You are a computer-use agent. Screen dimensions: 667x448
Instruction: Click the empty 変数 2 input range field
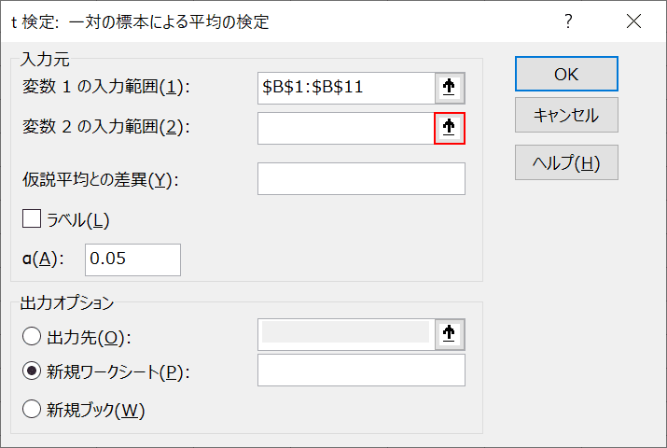pyautogui.click(x=346, y=128)
